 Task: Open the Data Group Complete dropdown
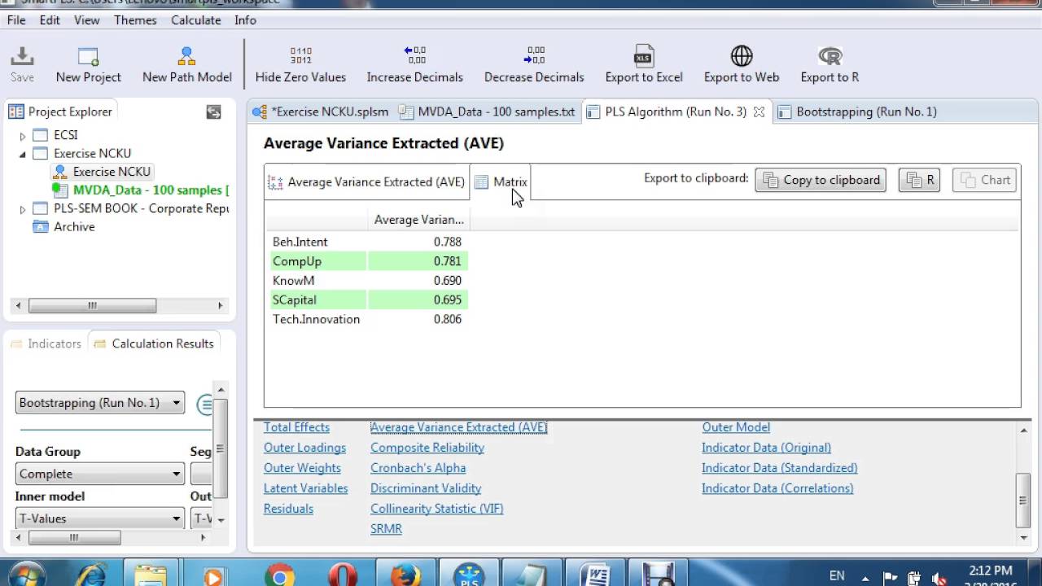[x=100, y=474]
